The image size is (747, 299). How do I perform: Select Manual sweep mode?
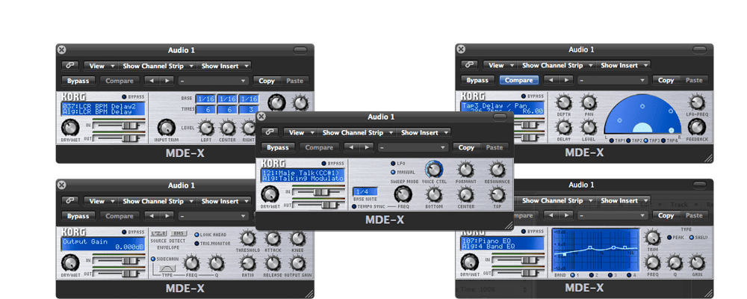pos(394,172)
